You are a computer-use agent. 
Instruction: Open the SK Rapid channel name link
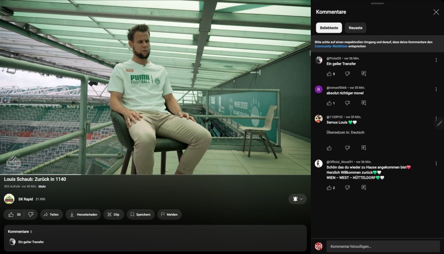25,199
